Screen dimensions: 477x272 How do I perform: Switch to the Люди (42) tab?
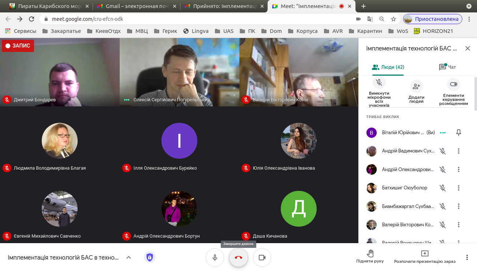(388, 67)
